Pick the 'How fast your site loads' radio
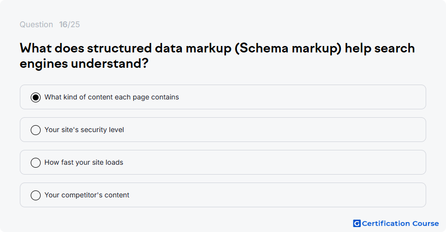446x232 pixels. [x=36, y=163]
